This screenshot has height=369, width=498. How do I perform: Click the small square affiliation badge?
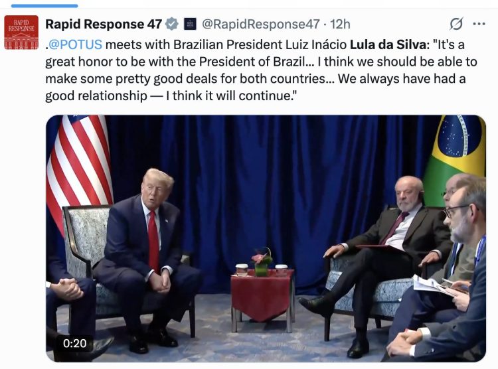[x=189, y=25]
